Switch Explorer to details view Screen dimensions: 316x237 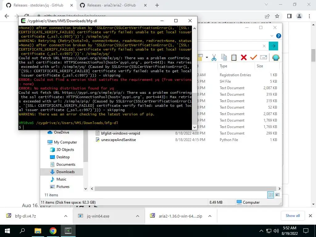(x=271, y=195)
